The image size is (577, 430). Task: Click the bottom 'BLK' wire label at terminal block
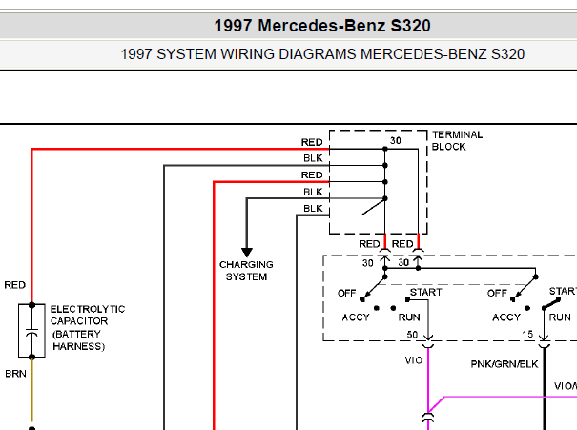(x=313, y=209)
